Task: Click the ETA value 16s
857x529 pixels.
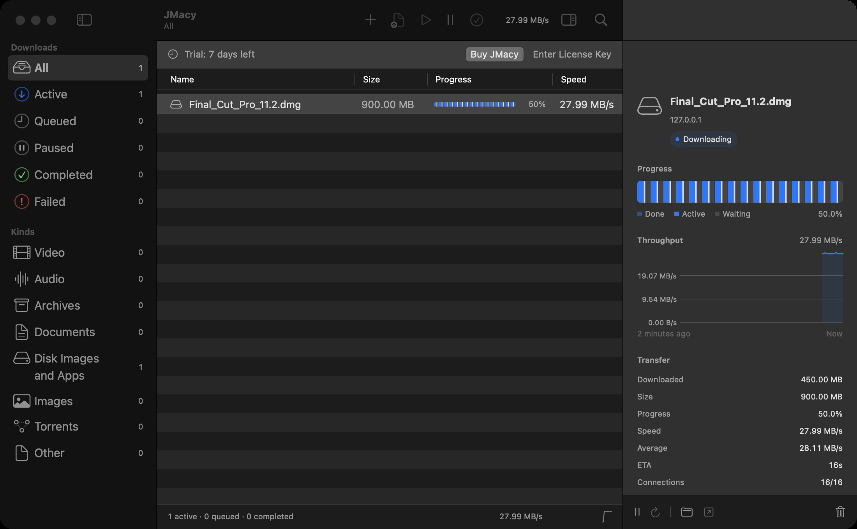Action: 836,465
